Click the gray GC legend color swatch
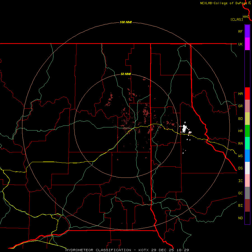The height and width of the screenshot is (252, 252). [x=247, y=193]
